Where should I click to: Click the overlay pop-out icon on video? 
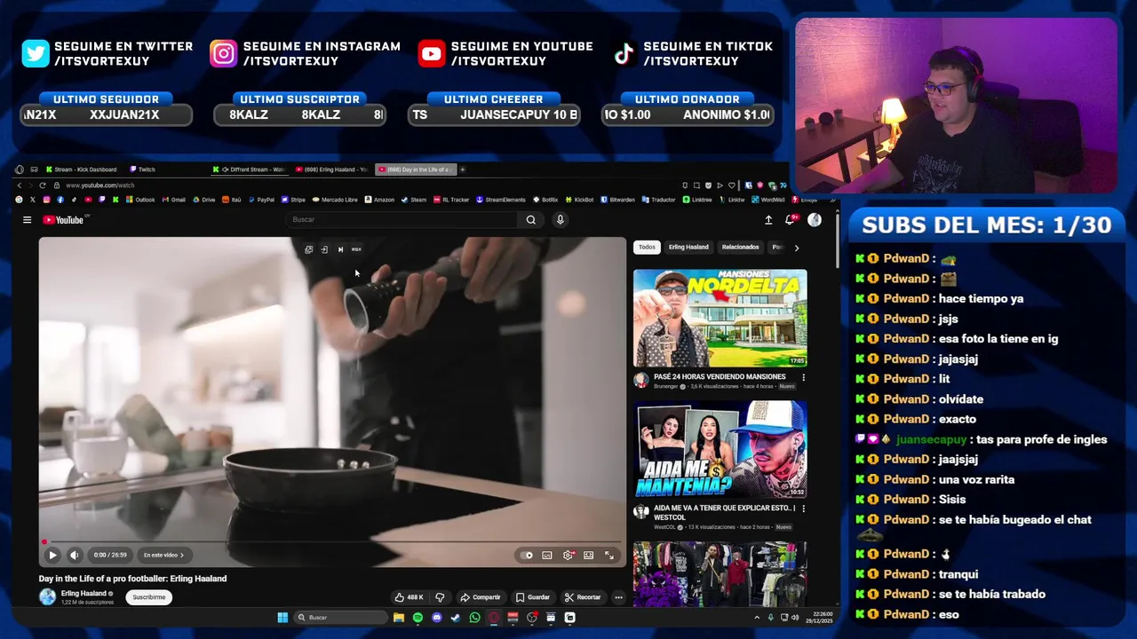pos(309,249)
